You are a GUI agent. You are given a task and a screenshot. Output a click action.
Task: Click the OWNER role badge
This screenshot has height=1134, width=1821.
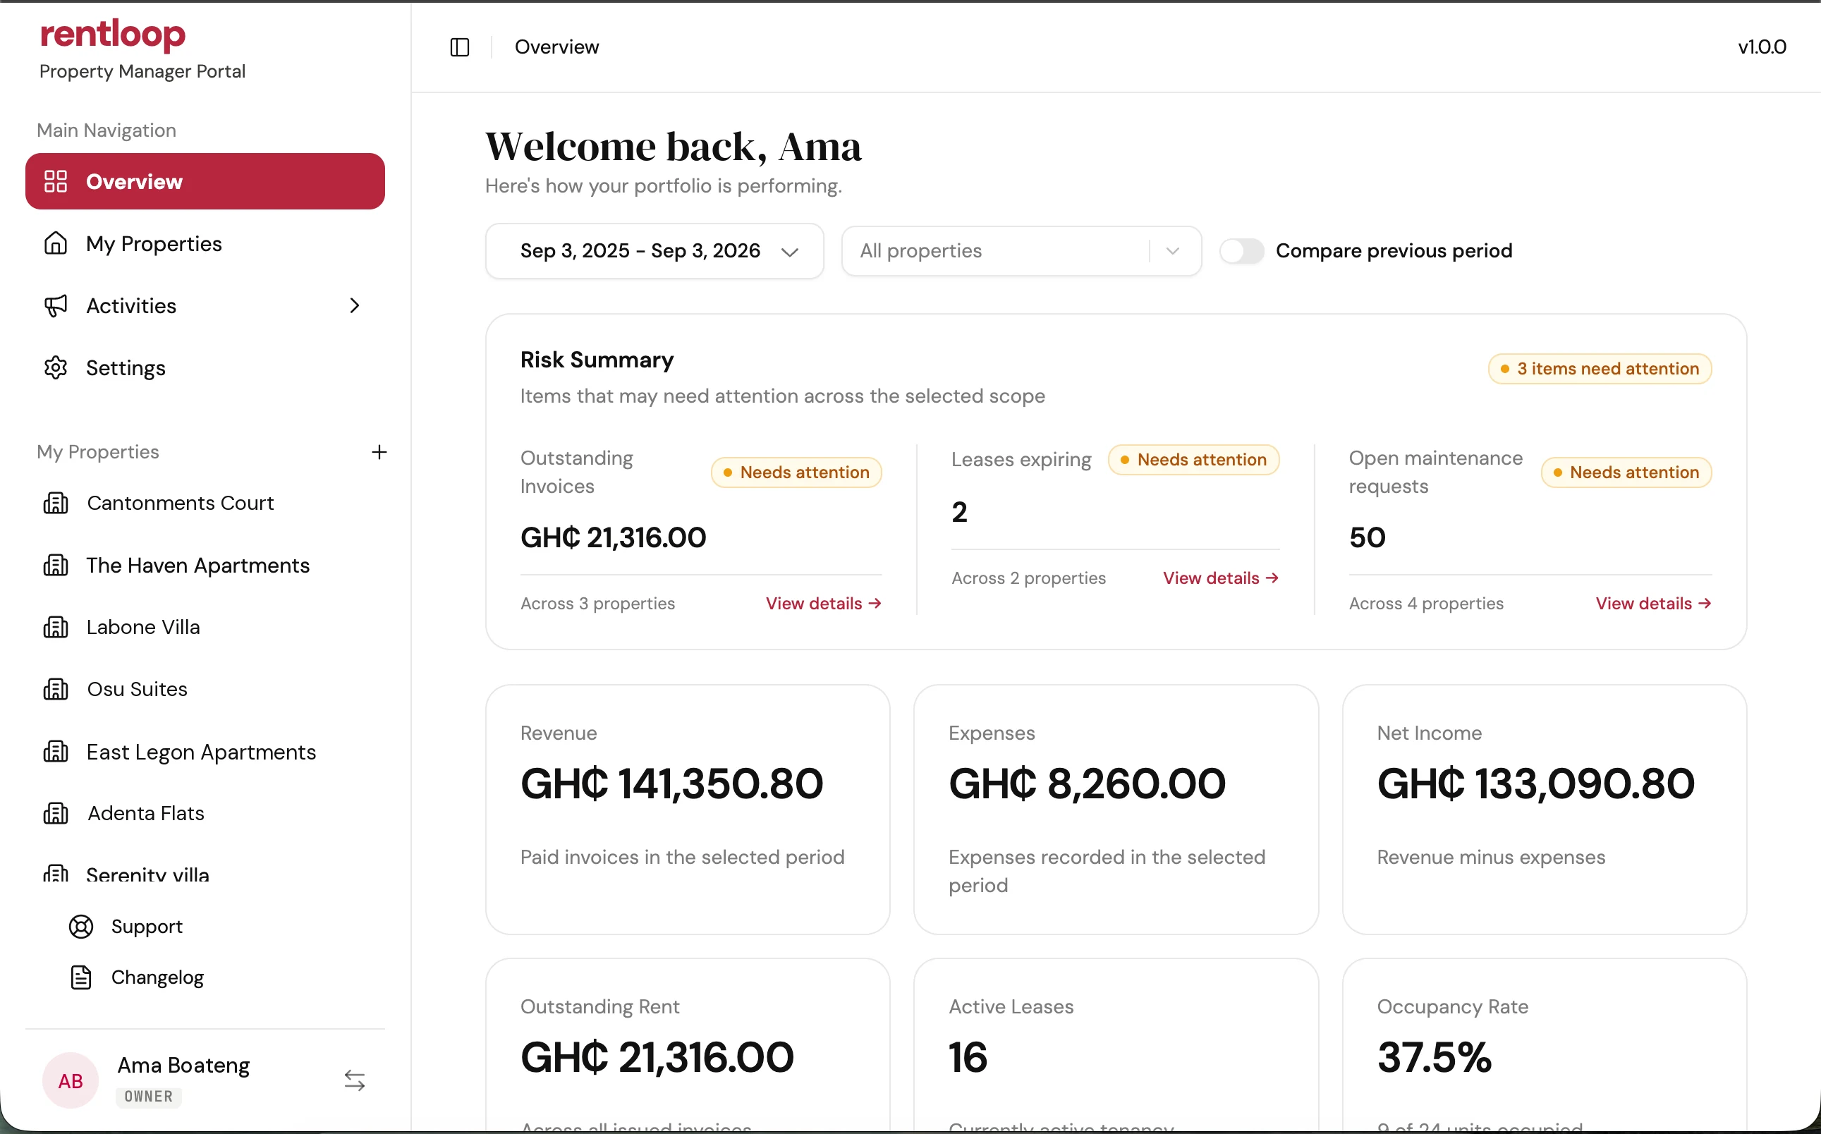(149, 1097)
